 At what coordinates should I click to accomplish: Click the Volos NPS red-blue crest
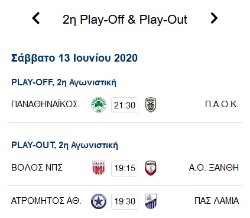point(99,168)
